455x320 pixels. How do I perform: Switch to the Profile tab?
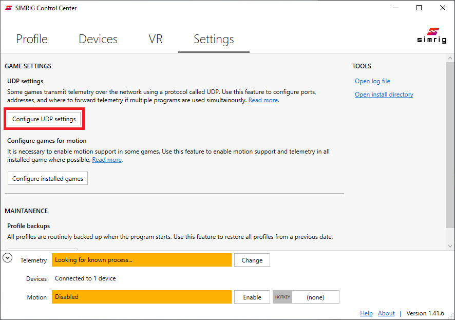point(32,39)
